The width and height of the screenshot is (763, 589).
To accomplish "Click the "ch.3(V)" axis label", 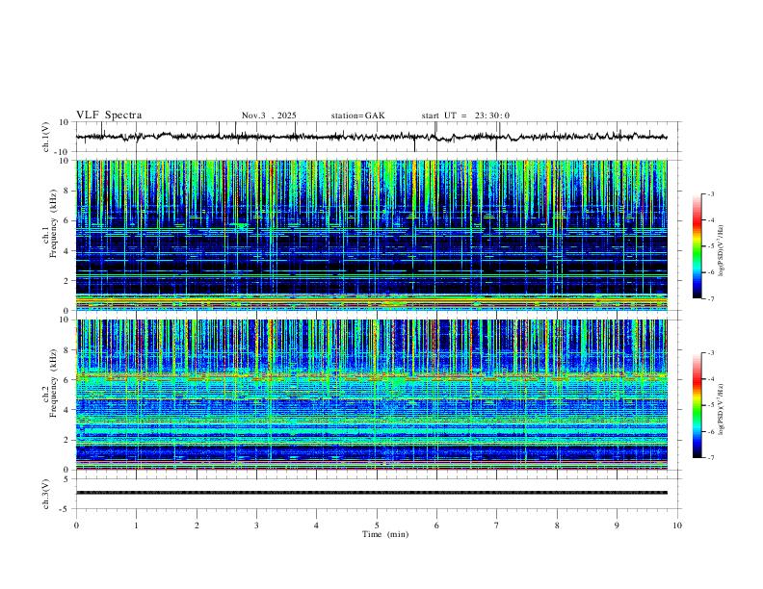I will [x=46, y=494].
